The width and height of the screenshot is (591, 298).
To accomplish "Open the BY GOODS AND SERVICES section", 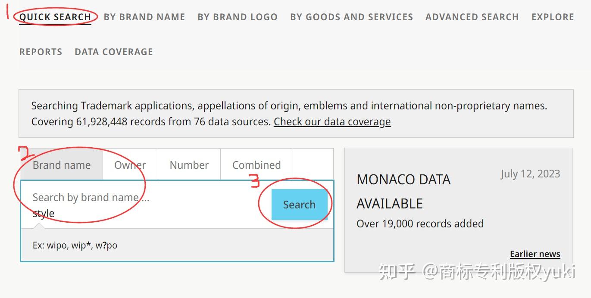I will [x=351, y=17].
